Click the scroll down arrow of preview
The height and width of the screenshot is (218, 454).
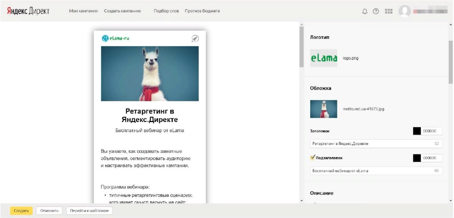(301, 200)
